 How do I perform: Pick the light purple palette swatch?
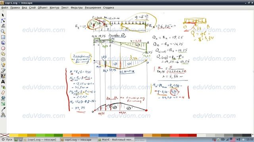121,135
